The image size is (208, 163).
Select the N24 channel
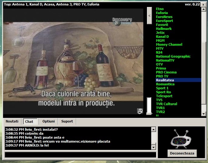tap(159, 52)
